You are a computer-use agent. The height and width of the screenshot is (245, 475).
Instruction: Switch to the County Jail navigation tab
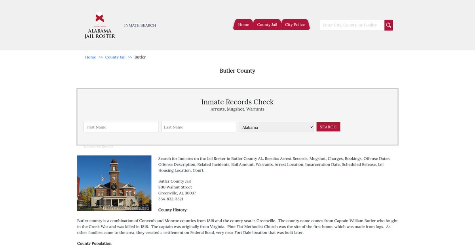(267, 24)
